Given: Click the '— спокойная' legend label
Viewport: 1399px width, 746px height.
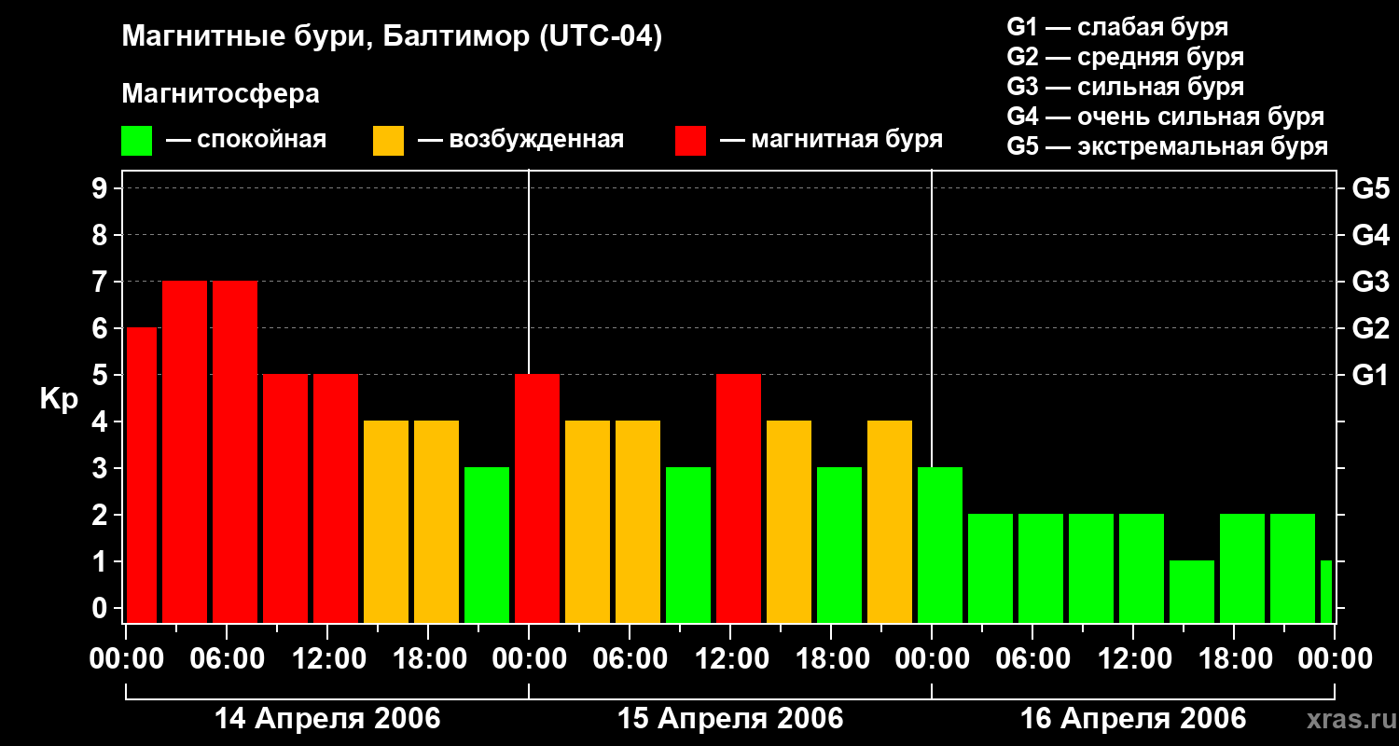Looking at the screenshot, I should [x=246, y=141].
